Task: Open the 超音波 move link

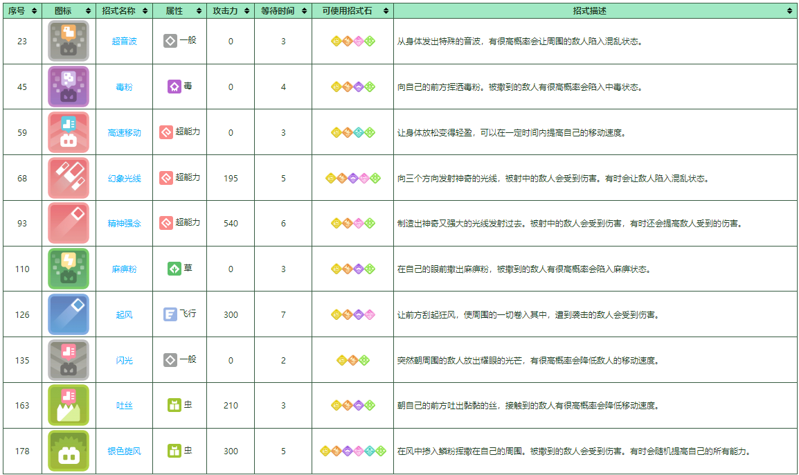Action: 125,42
